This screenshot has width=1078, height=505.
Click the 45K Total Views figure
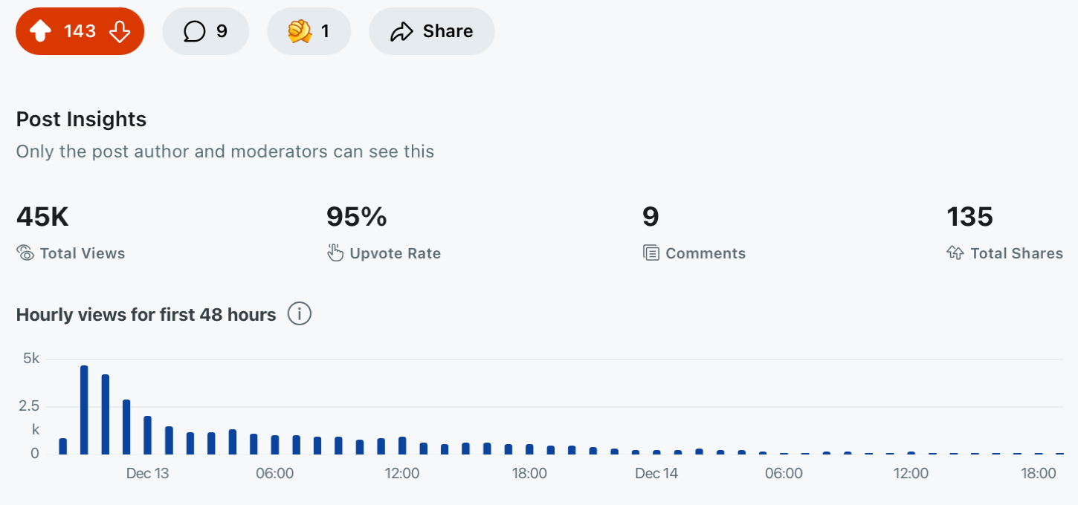click(42, 217)
